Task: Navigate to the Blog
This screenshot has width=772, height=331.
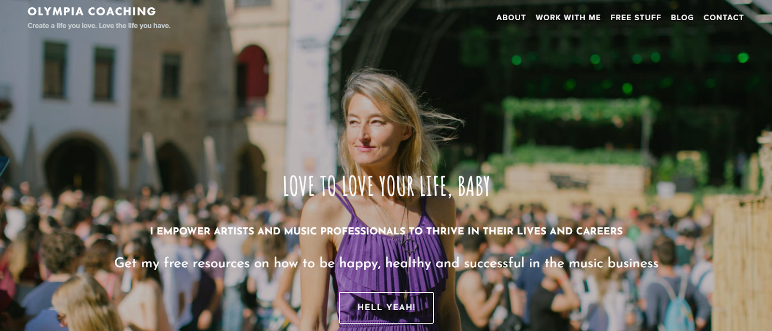Action: coord(682,17)
